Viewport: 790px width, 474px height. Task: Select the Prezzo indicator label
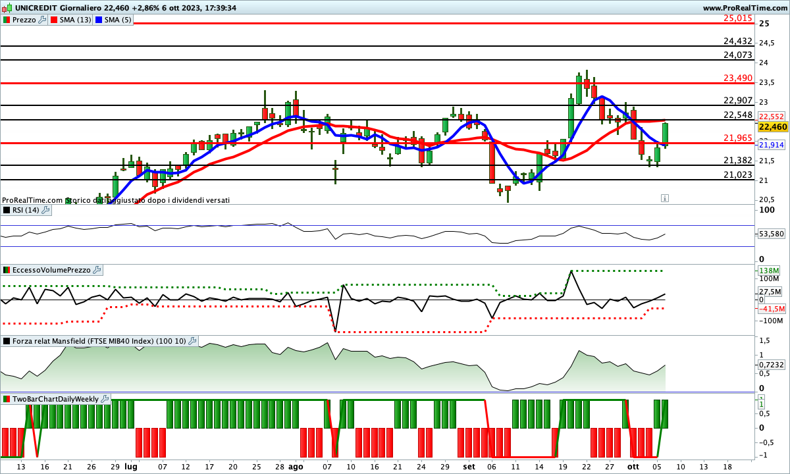24,20
